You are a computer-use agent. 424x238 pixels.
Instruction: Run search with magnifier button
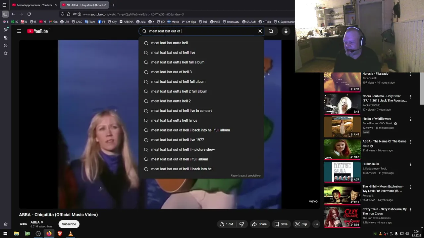tap(271, 31)
